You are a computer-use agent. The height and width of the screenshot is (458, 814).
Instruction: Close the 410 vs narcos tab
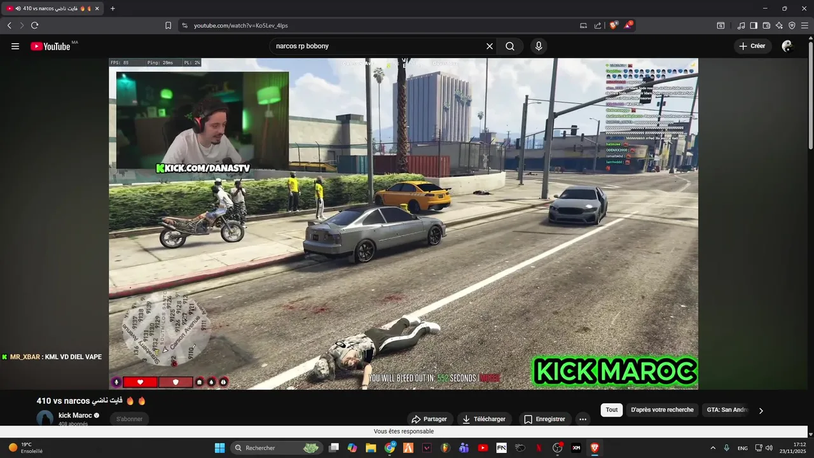point(97,8)
